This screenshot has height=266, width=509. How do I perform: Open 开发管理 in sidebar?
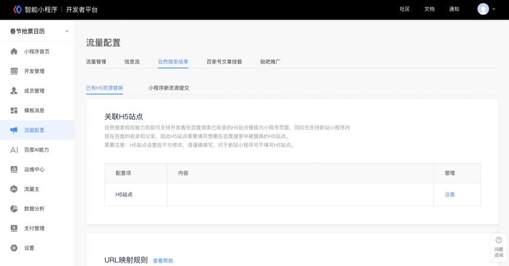pos(37,71)
